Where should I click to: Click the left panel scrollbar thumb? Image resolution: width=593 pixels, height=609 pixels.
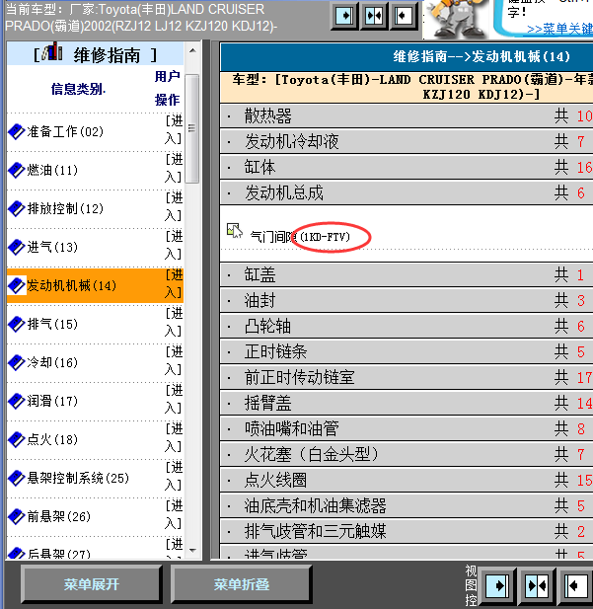pyautogui.click(x=192, y=128)
